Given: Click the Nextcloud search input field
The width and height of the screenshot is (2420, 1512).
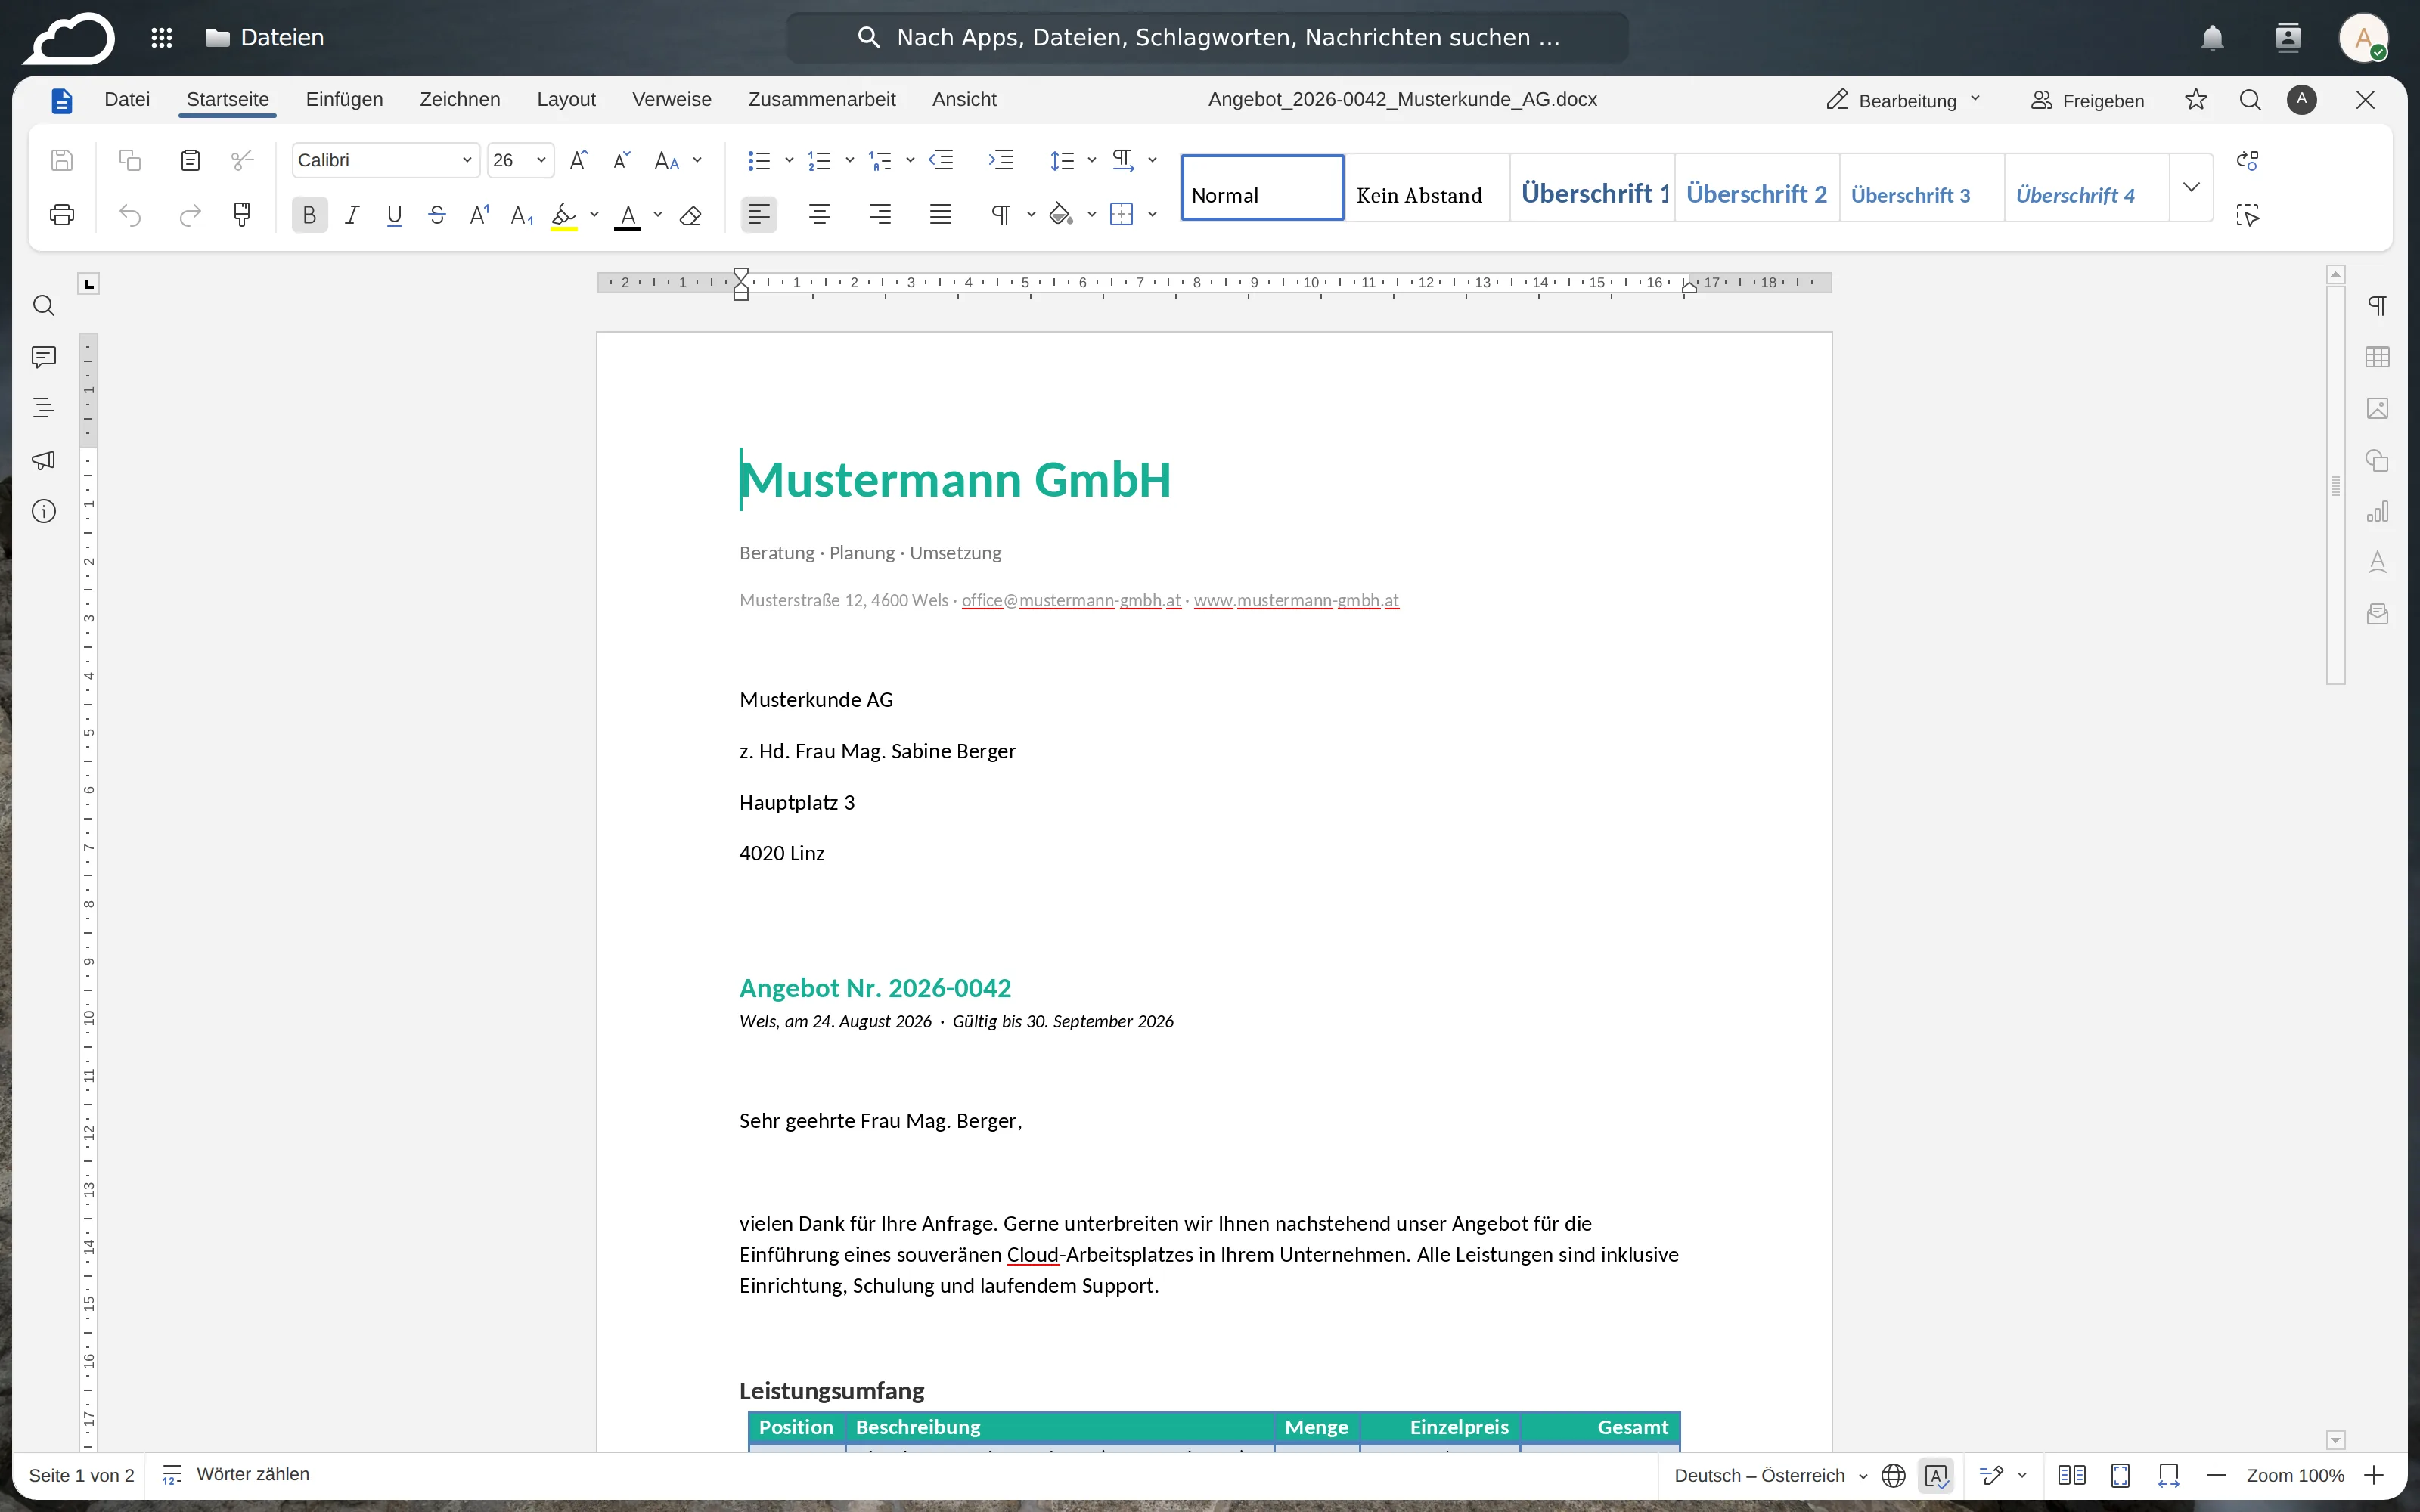Looking at the screenshot, I should point(1208,37).
